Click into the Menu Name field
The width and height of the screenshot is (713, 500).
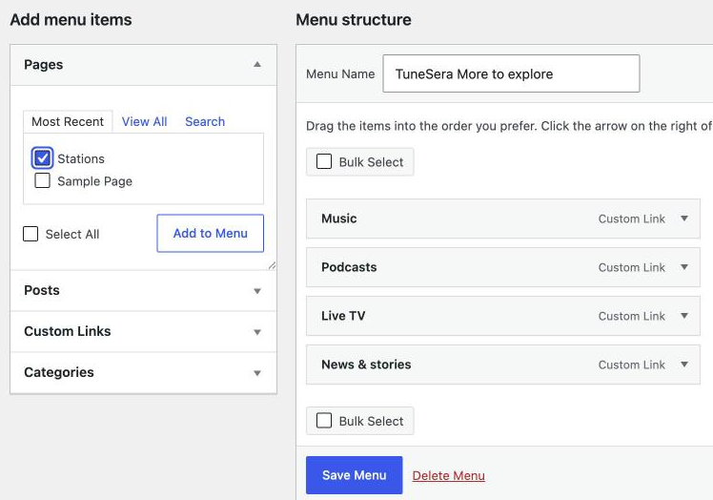coord(511,73)
